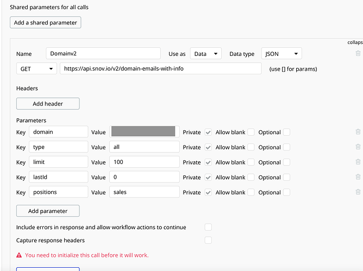This screenshot has width=363, height=271.
Task: Click the Add header button
Action: 48,104
